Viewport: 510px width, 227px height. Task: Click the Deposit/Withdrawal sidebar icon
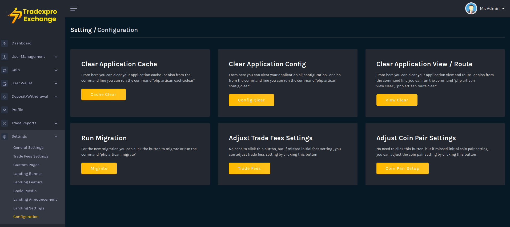tap(5, 97)
